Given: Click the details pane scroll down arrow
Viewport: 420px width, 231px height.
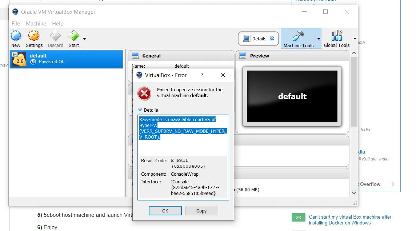Looking at the screenshot, I should coord(354,193).
